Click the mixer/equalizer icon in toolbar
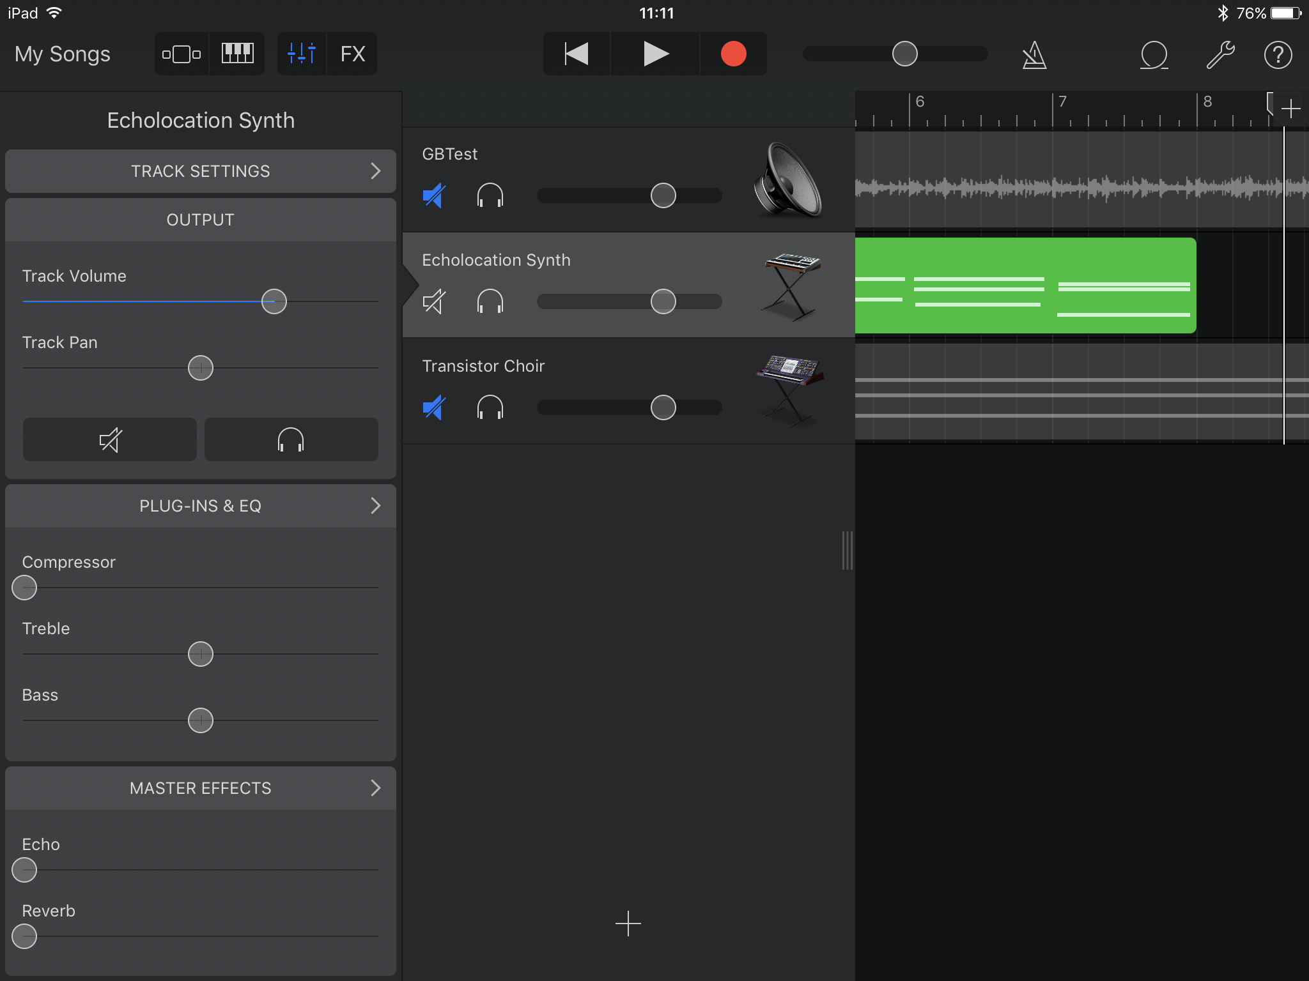Viewport: 1309px width, 981px height. 301,52
